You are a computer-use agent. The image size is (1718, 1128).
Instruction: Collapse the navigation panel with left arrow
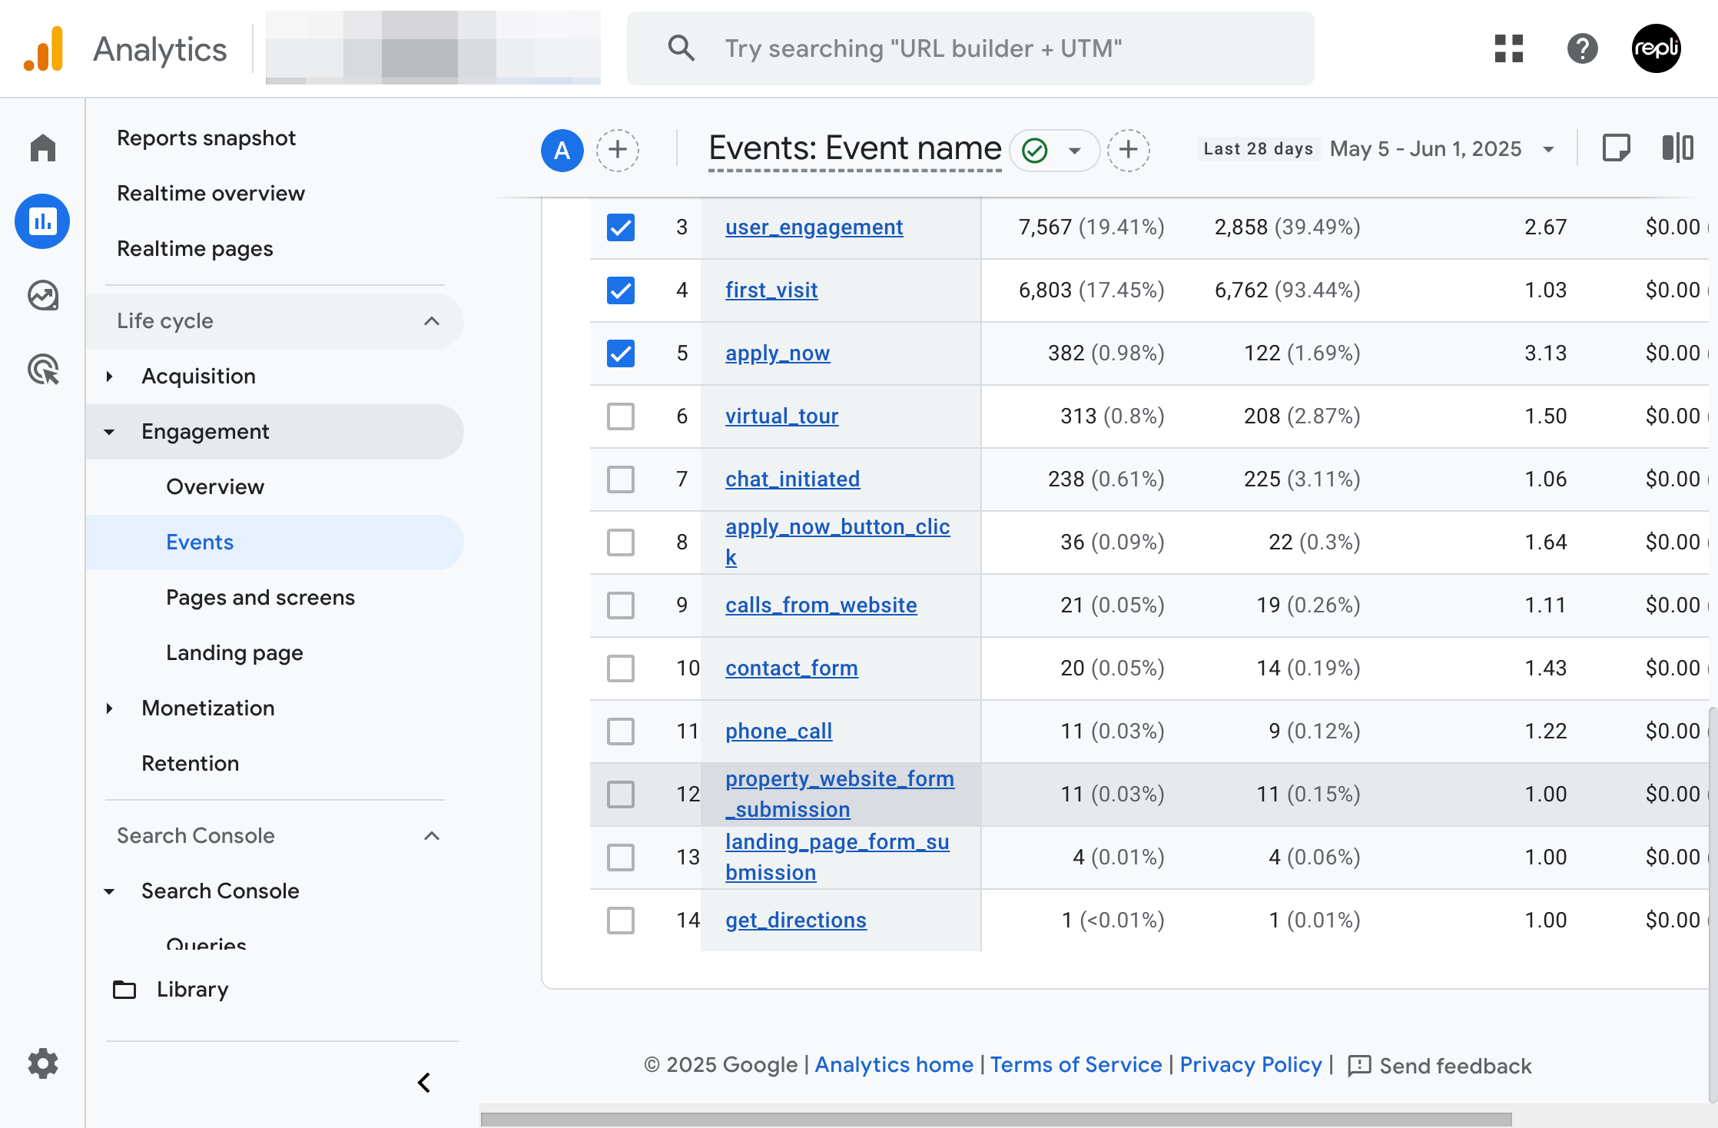424,1083
